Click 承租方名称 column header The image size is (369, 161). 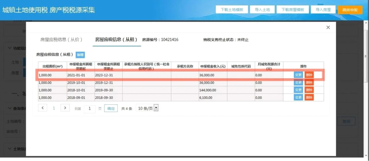185,66
